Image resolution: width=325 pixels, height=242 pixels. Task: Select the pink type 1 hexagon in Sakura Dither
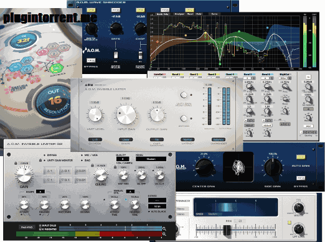(x=43, y=52)
